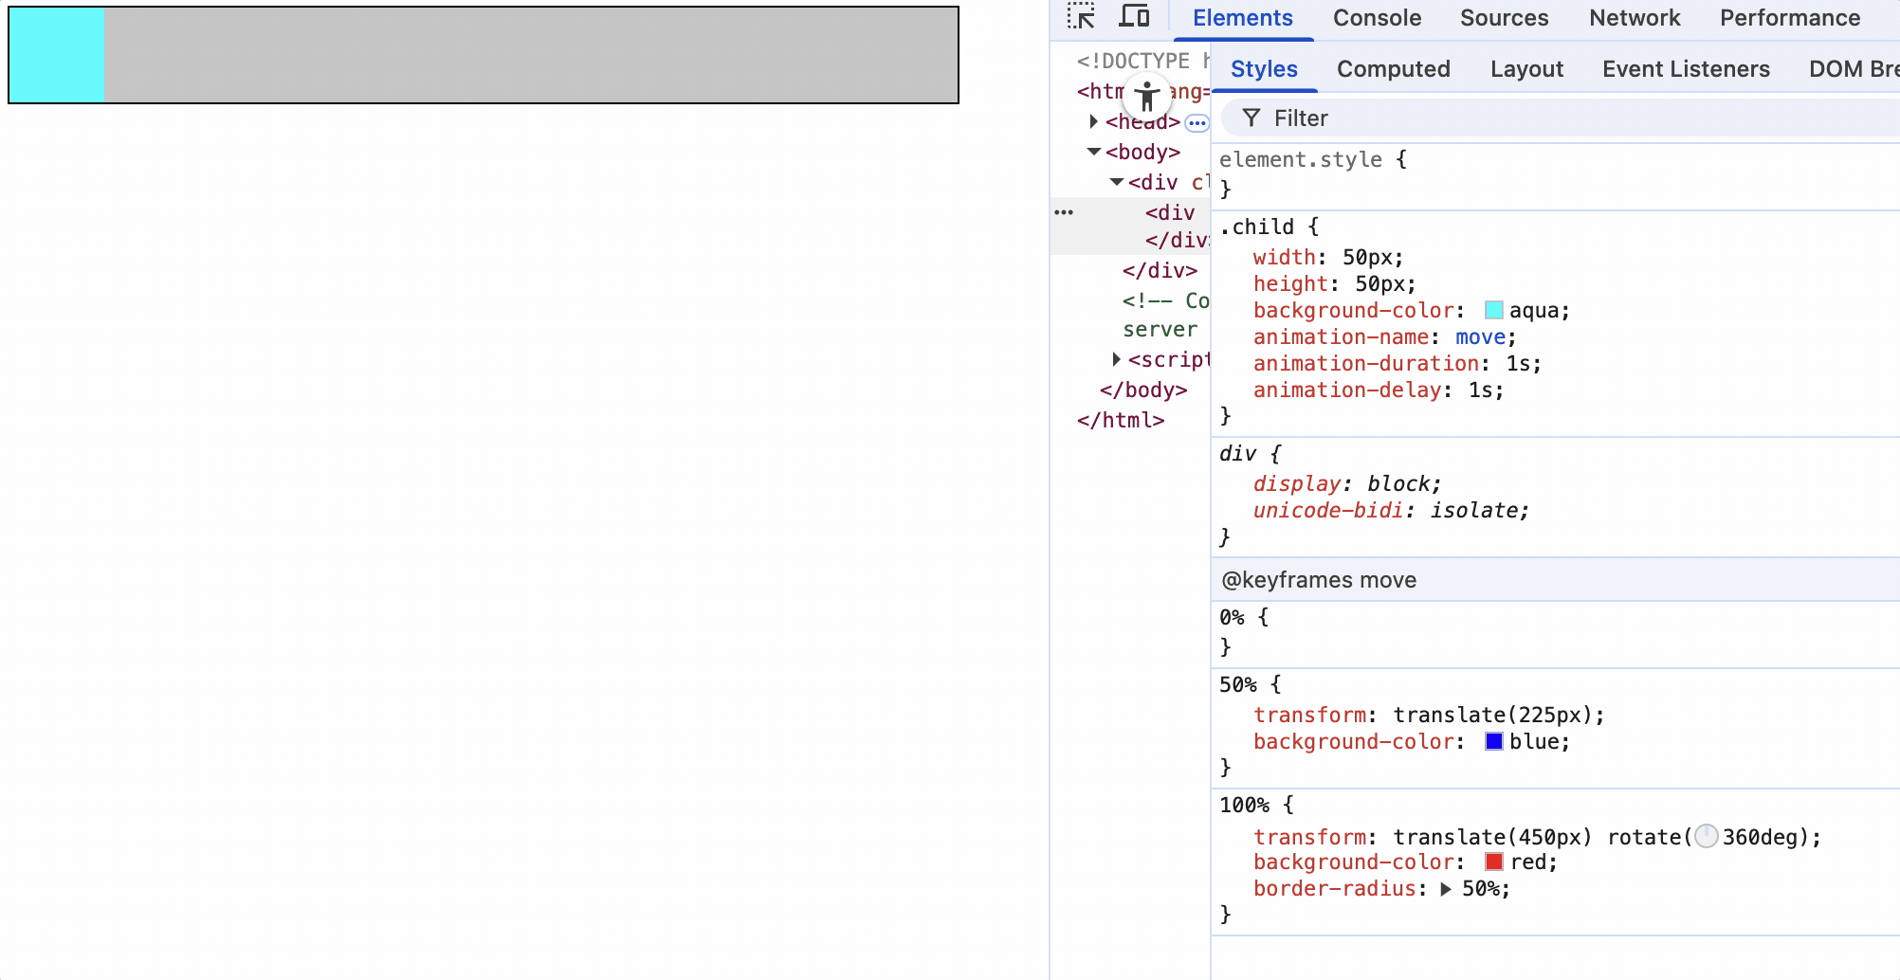Switch to the Sources tab
The image size is (1900, 980).
(1504, 18)
